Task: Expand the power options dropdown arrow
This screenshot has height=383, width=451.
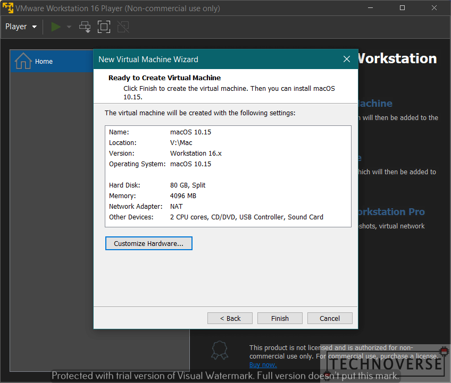Action: click(x=69, y=27)
